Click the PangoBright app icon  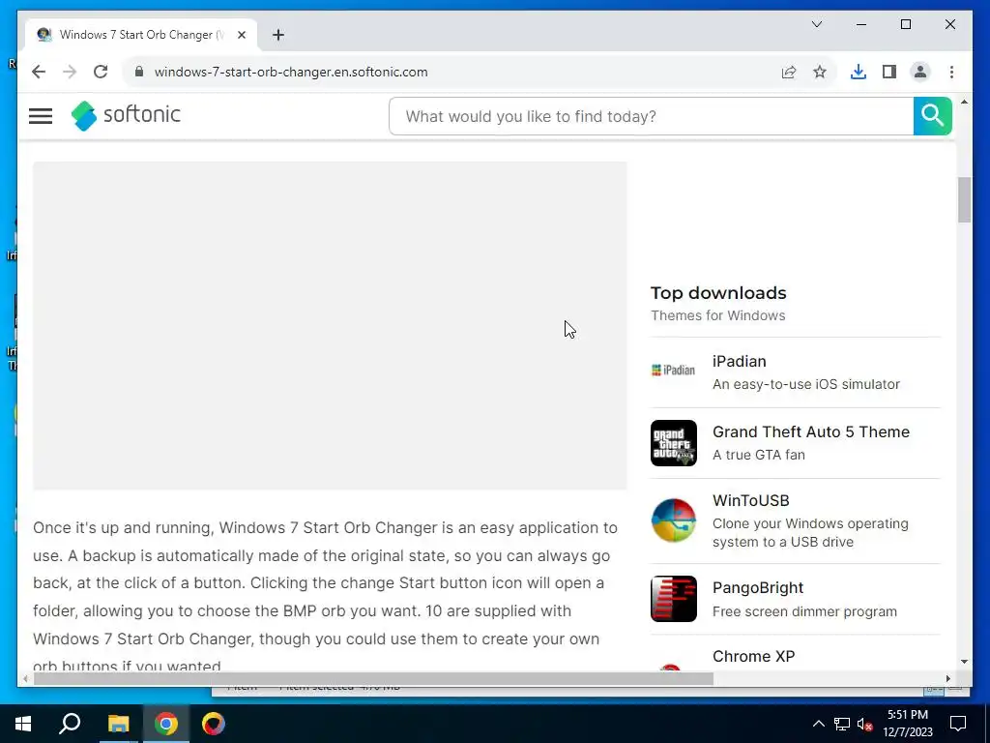[674, 599]
